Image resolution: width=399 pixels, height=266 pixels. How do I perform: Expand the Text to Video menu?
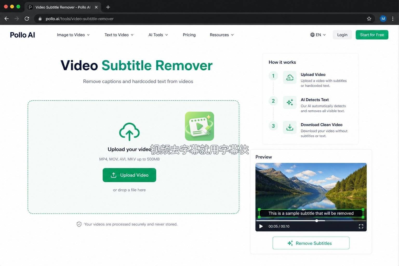tap(119, 35)
